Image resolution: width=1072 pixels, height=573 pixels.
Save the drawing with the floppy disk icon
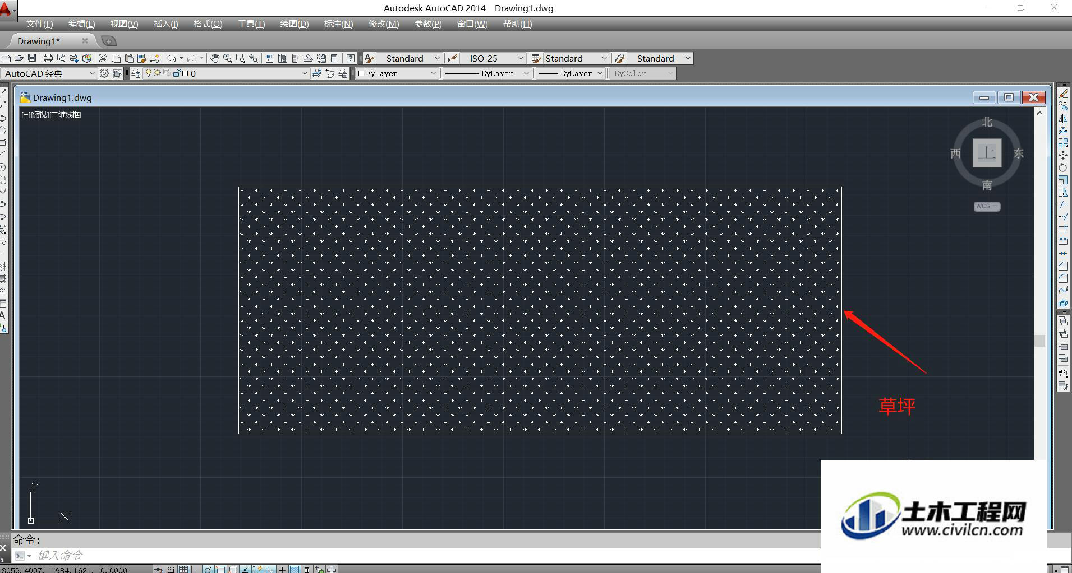pyautogui.click(x=32, y=58)
